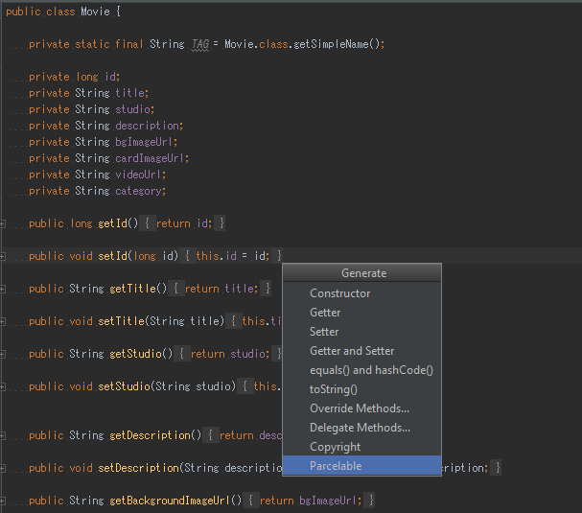Screen dimensions: 582x513
Task: Click folded body 'this.id = id;'
Action: pos(233,256)
